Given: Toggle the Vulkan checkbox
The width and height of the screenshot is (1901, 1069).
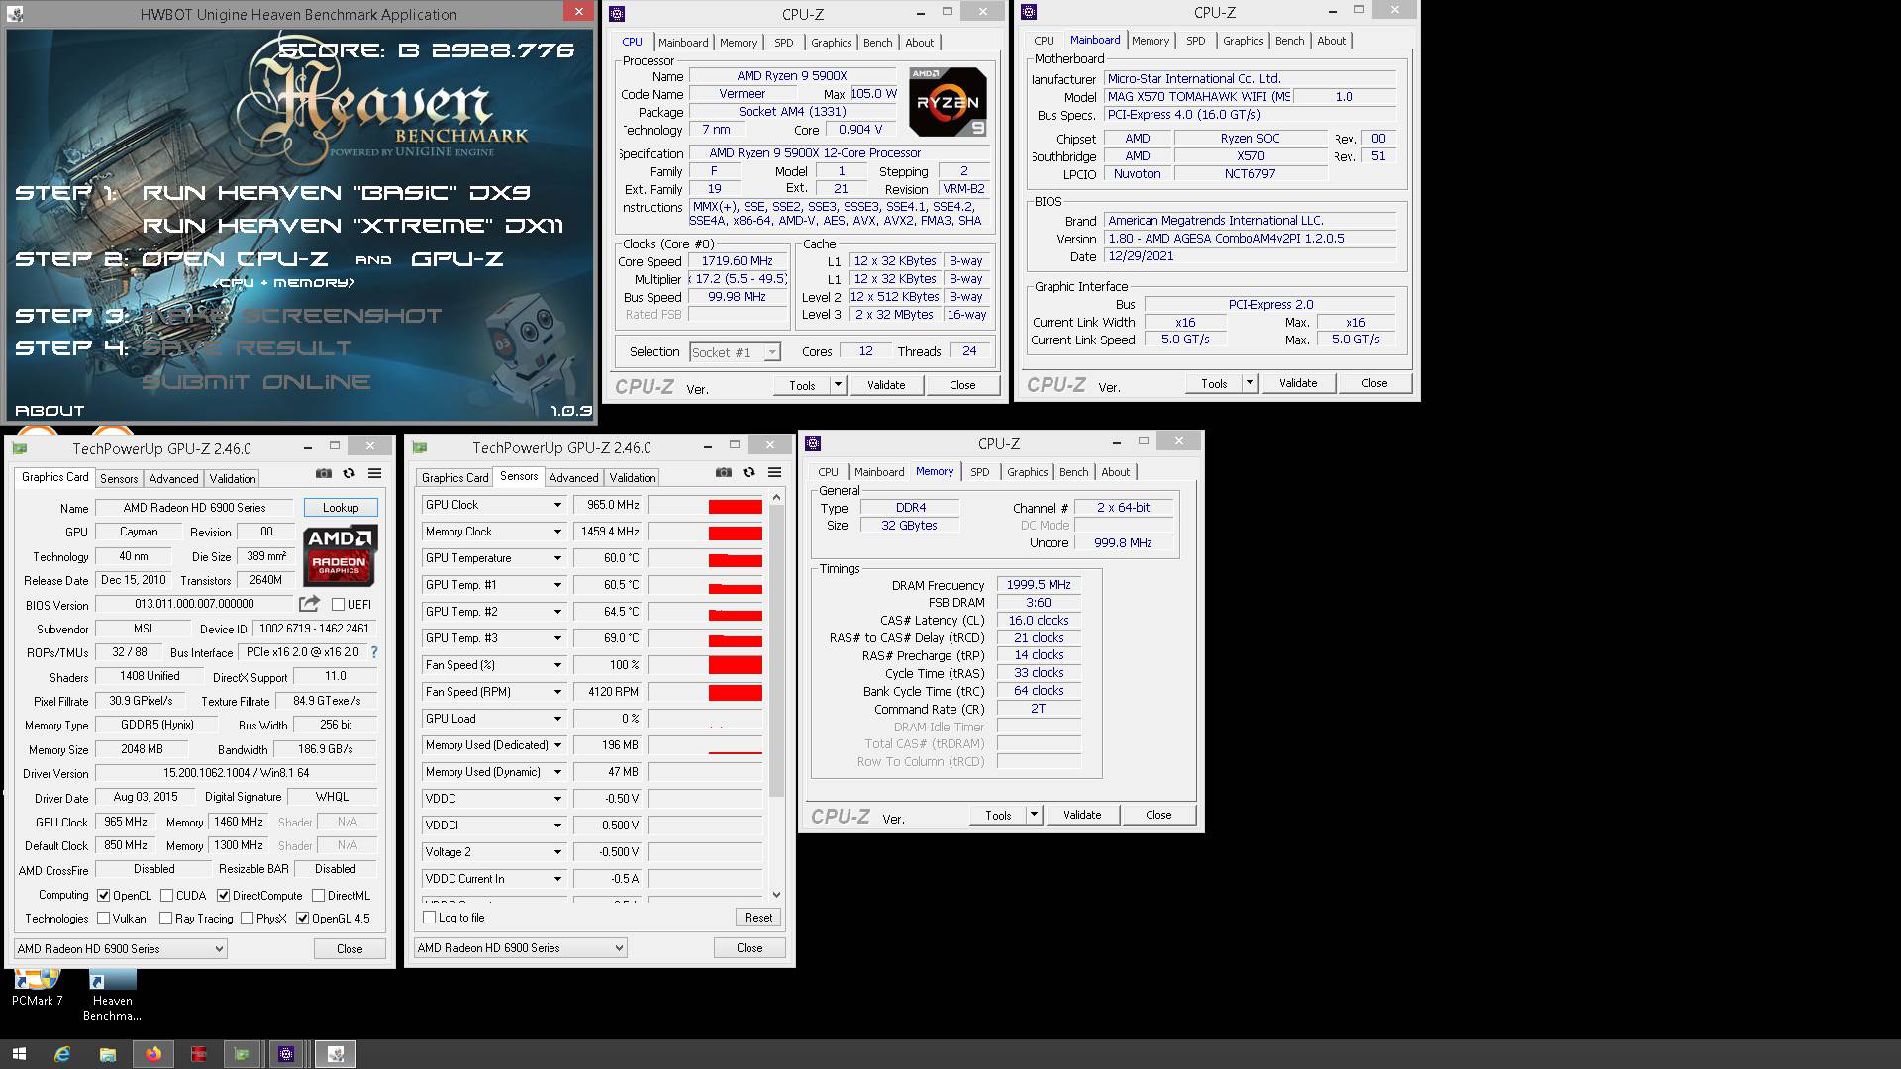Looking at the screenshot, I should pyautogui.click(x=103, y=918).
